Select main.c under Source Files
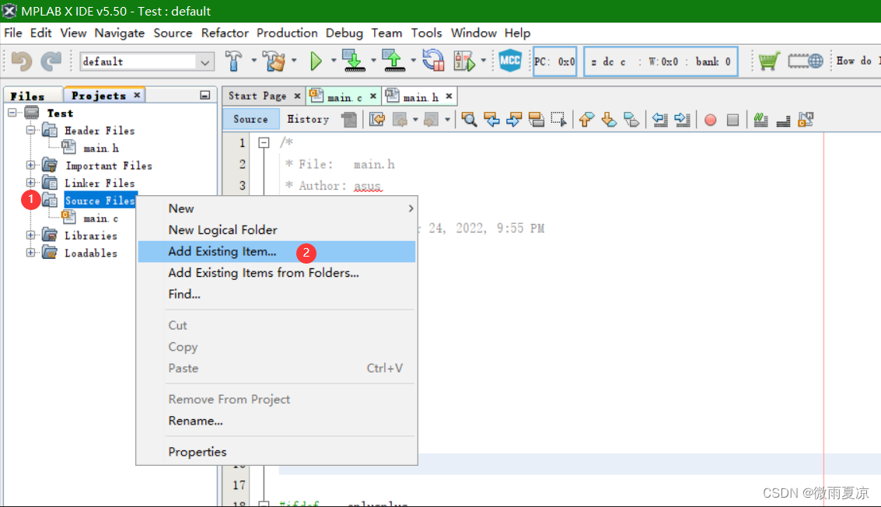This screenshot has height=507, width=881. tap(100, 218)
